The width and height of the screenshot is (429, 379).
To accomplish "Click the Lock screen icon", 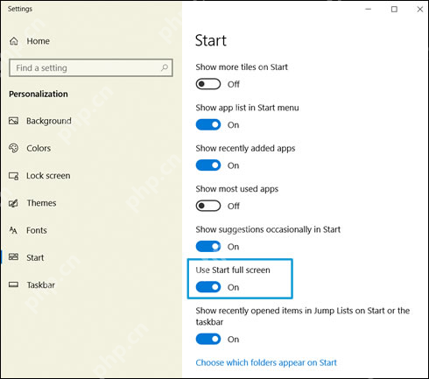I will pos(13,176).
